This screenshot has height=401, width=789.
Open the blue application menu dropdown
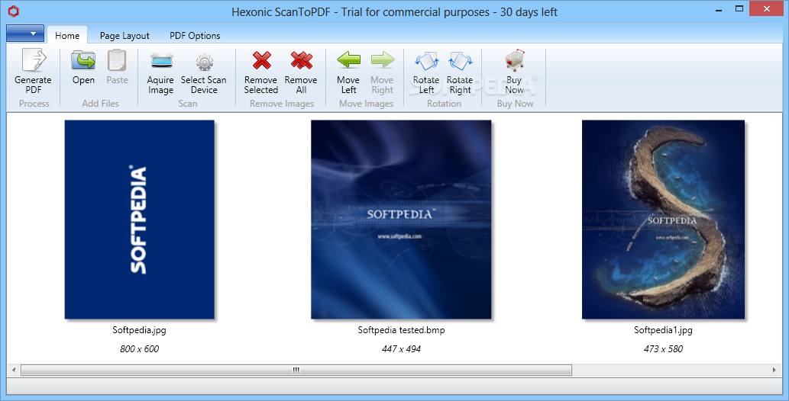25,34
